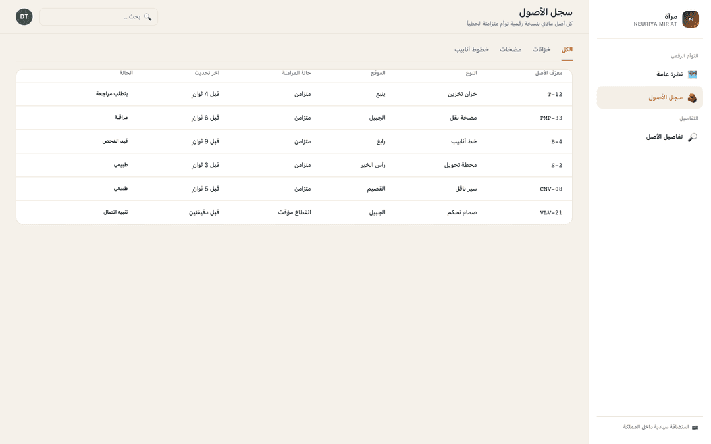
Task: Click the سجل الأصول registry icon
Action: [692, 97]
